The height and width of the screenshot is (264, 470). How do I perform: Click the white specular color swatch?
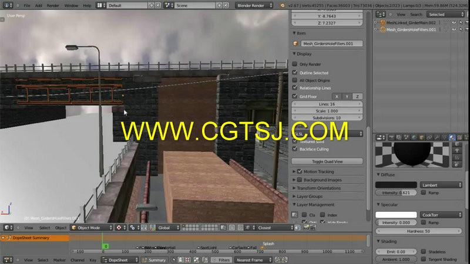point(396,215)
